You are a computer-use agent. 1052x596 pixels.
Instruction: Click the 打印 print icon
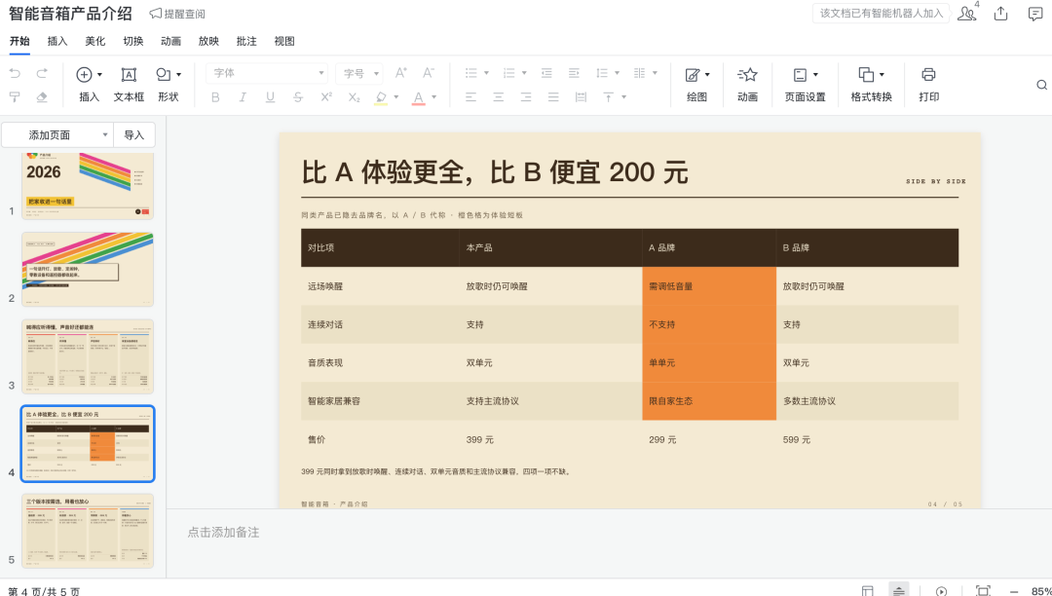click(928, 85)
